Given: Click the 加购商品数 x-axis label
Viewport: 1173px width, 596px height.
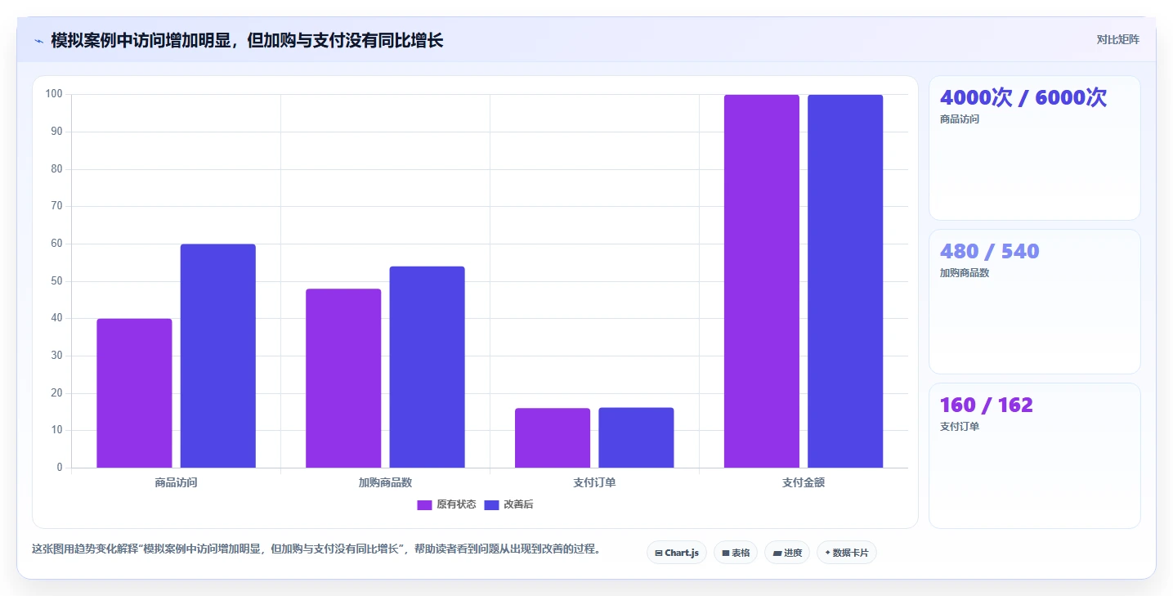Looking at the screenshot, I should tap(385, 482).
